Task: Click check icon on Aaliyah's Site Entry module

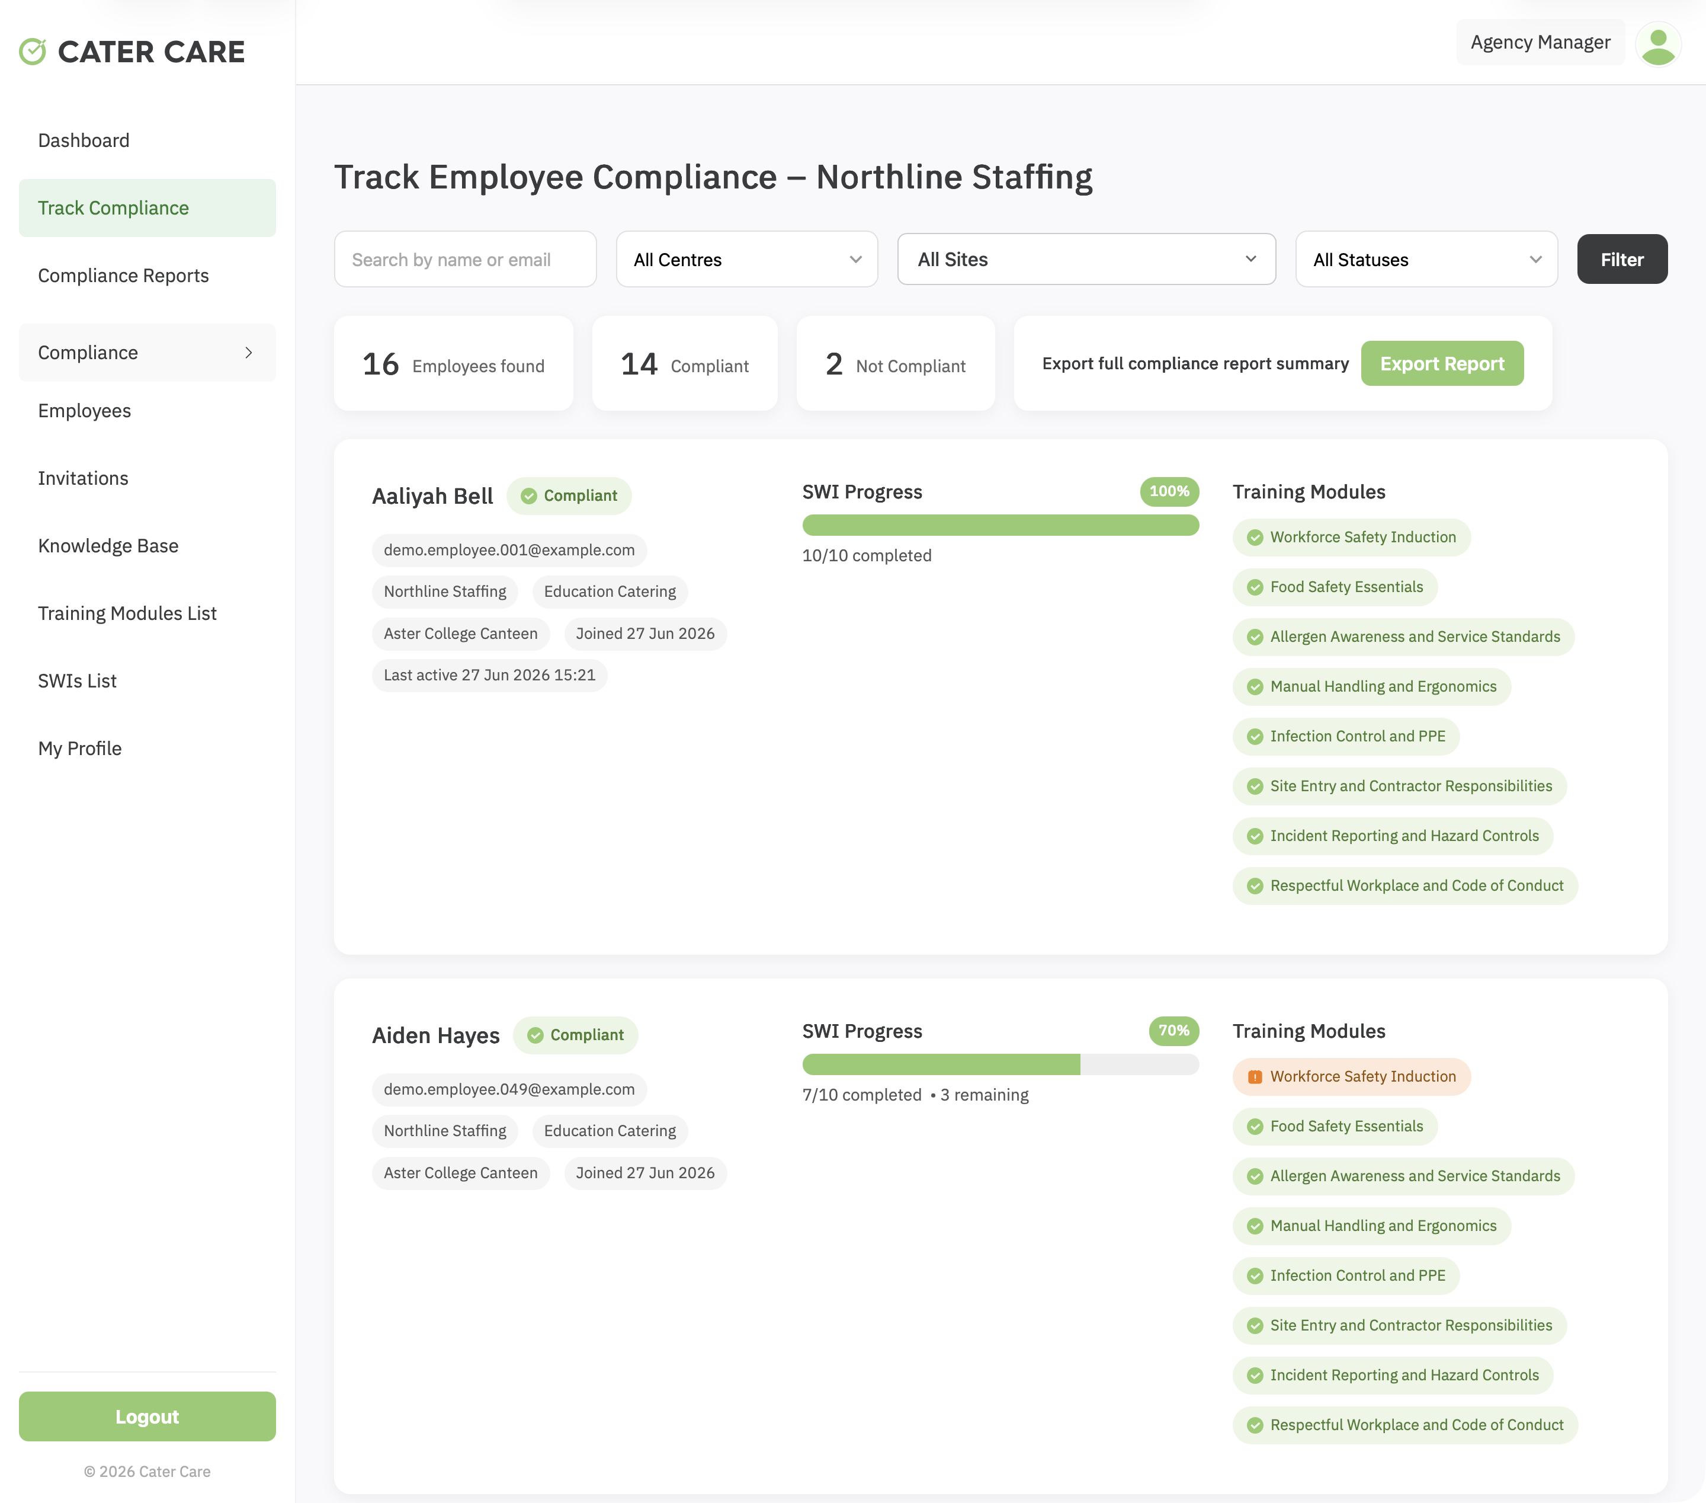Action: pos(1255,786)
